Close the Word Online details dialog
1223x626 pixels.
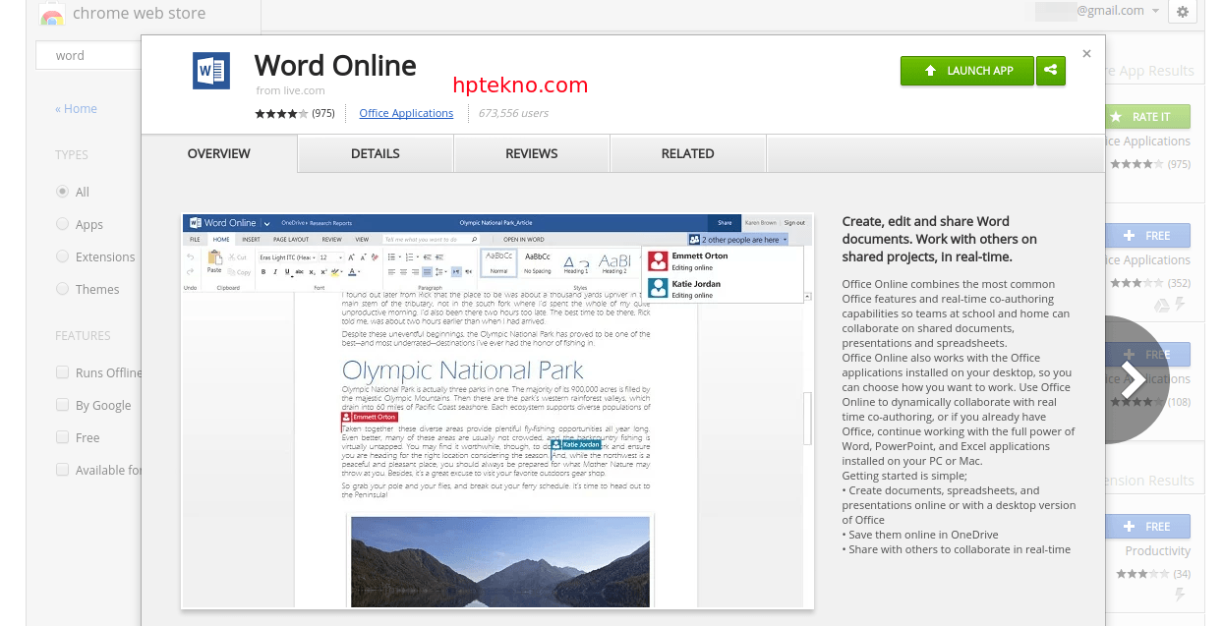click(1086, 54)
